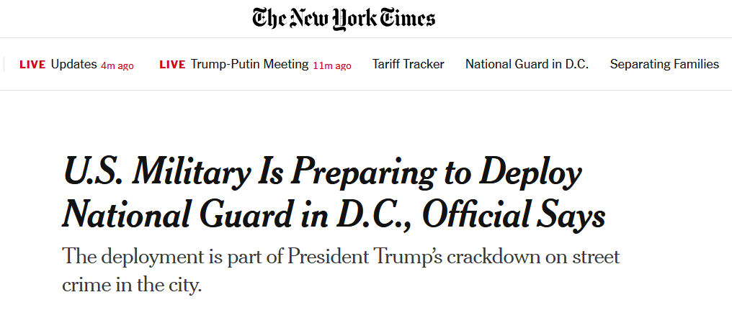732x310 pixels.
Task: Open the LIVE Updates link
Action: [76, 64]
